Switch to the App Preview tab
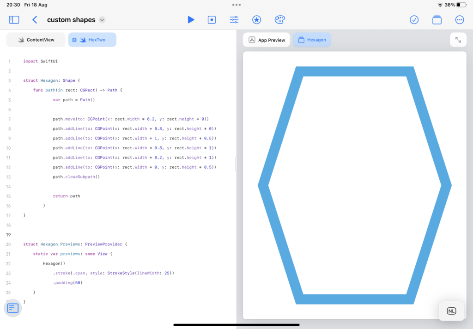Image resolution: width=473 pixels, height=329 pixels. coord(266,40)
